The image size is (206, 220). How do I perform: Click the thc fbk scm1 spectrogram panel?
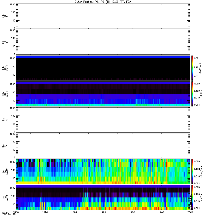[103, 197]
